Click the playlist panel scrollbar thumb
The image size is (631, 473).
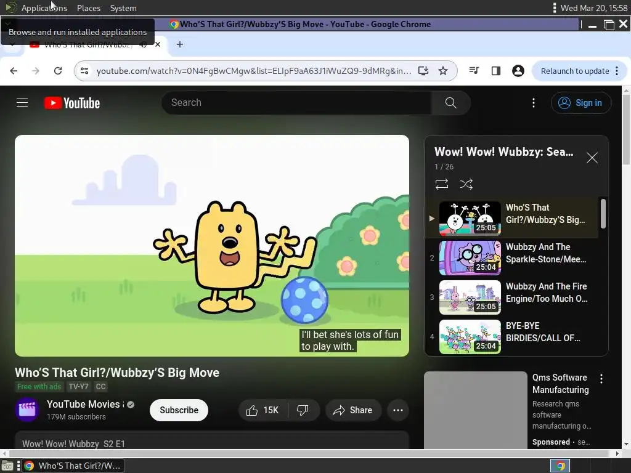603,214
